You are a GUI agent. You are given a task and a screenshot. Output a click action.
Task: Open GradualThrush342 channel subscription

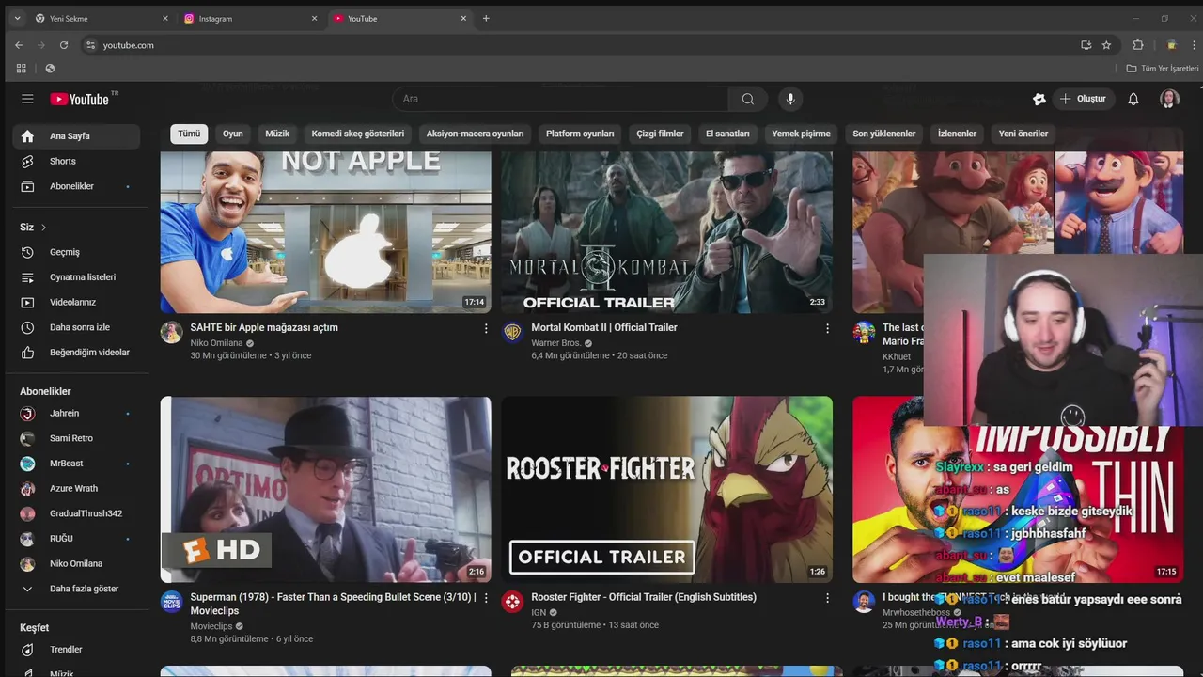(x=75, y=513)
